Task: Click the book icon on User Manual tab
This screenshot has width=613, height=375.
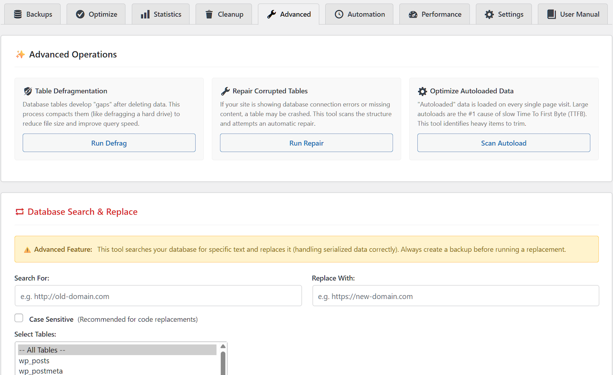Action: tap(552, 14)
